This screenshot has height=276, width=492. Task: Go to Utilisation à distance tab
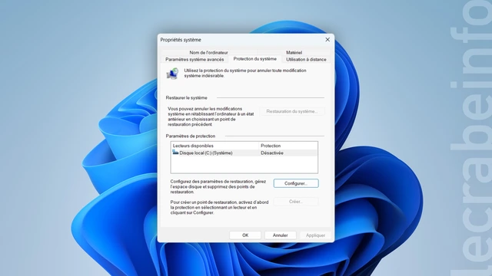tap(306, 60)
